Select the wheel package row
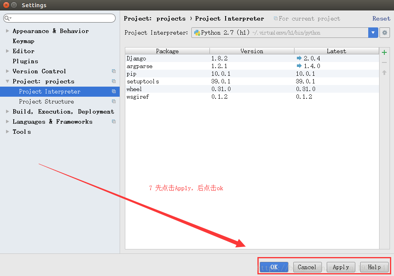This screenshot has width=394, height=276. pos(252,89)
